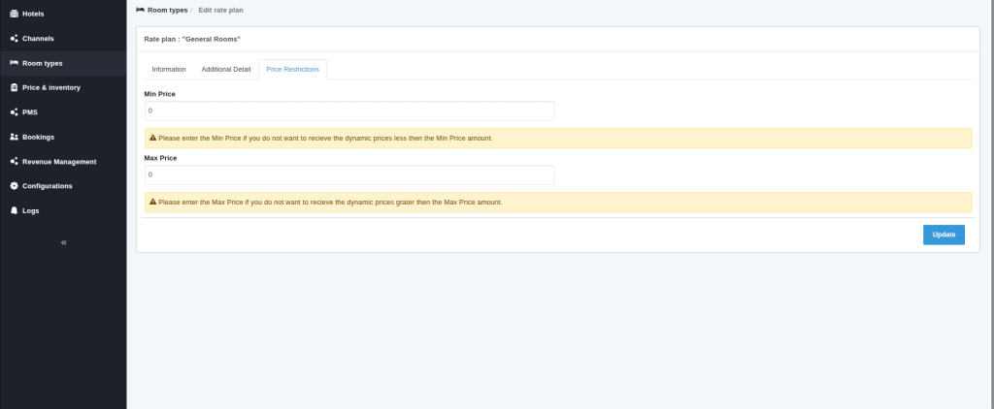Switch to the Additional Detail tab

[225, 69]
